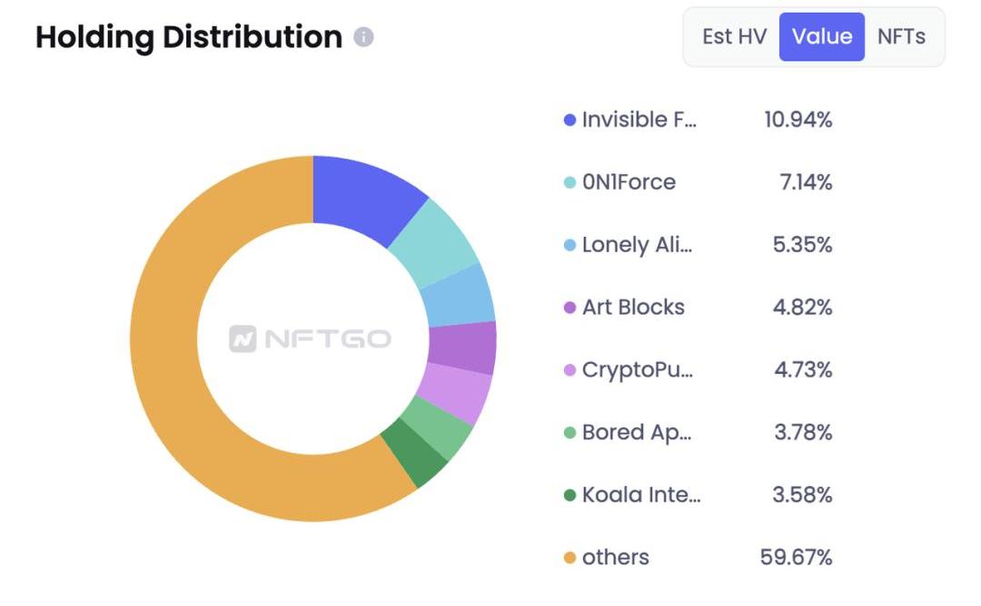Click the 0N1Force legend label

pos(629,182)
